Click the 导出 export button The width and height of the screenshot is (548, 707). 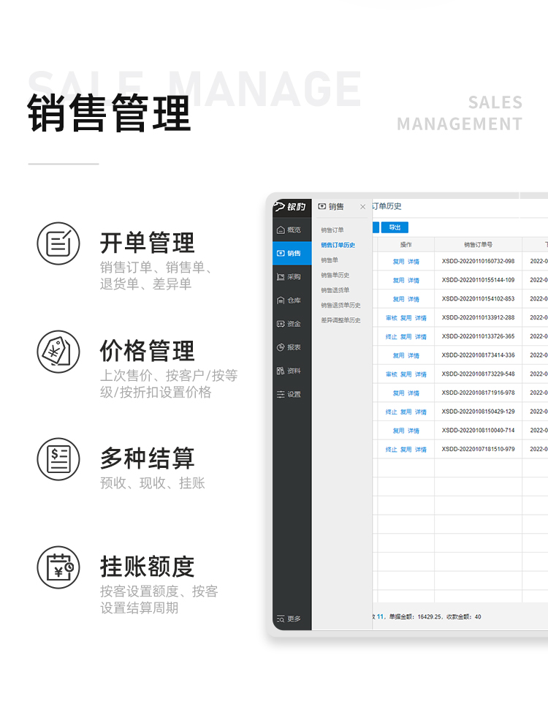[395, 227]
